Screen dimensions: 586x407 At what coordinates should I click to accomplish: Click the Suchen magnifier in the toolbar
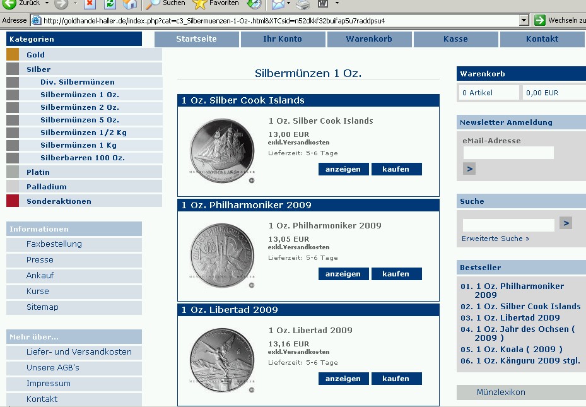153,4
